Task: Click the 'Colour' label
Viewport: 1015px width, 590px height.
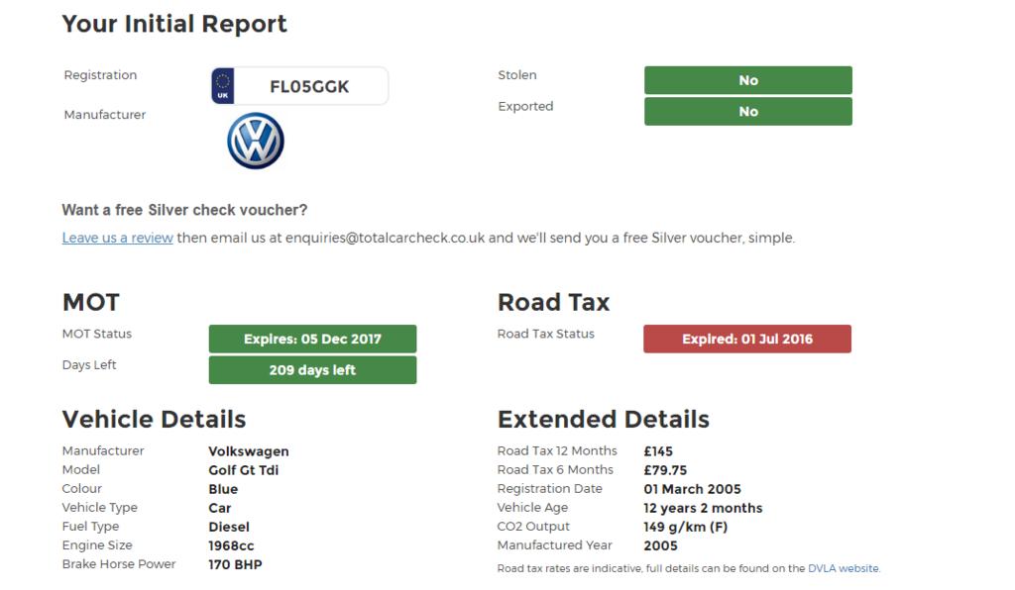Action: [x=82, y=489]
